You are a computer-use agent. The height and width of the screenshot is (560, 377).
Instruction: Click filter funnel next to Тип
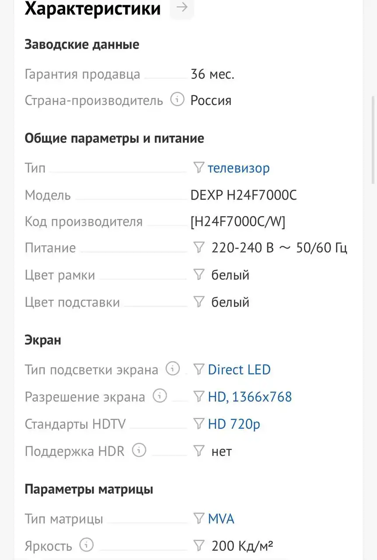(199, 167)
